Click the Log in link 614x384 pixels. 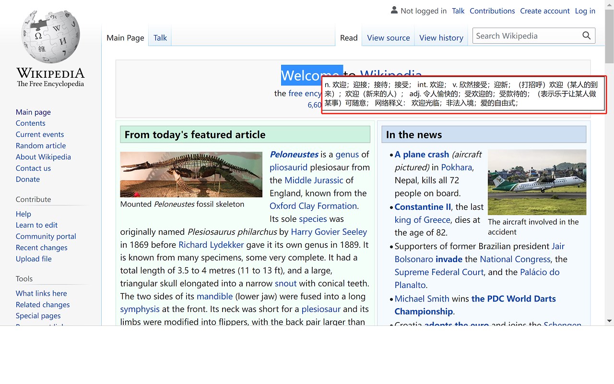(x=585, y=11)
